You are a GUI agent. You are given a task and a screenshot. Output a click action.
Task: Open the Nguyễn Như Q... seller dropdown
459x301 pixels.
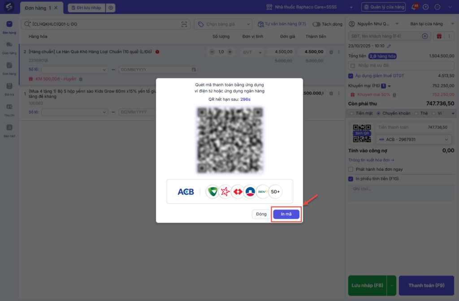point(374,24)
